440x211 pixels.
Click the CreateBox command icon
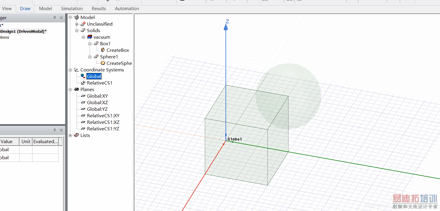point(103,50)
